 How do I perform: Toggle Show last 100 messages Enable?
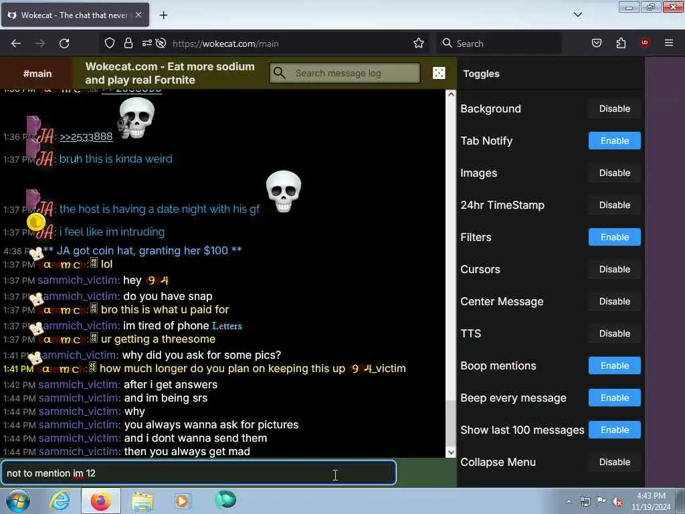614,430
